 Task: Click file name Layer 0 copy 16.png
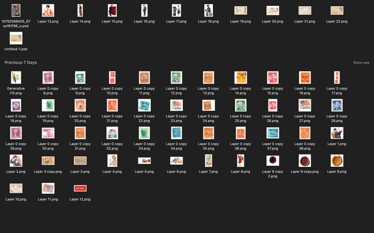click(x=305, y=91)
